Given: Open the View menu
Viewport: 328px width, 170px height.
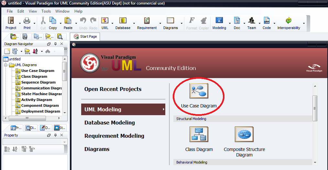Looking at the screenshot, I should pyautogui.click(x=33, y=11).
